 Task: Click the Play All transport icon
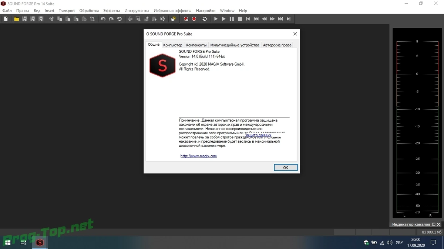[x=215, y=19]
